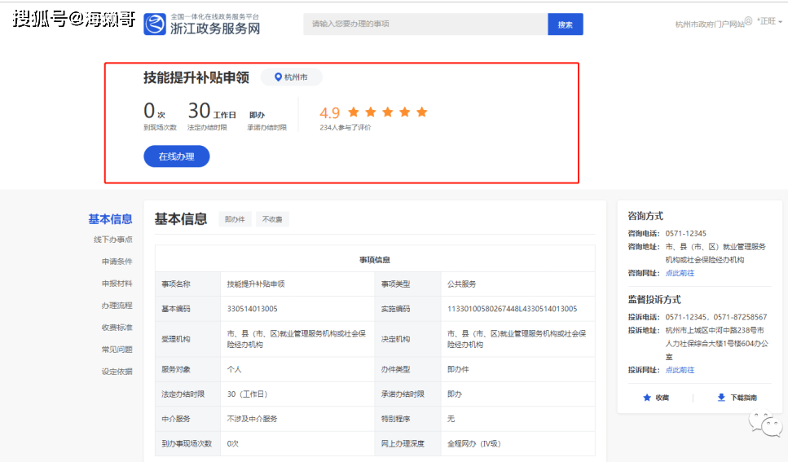Click the 即办件 tag label

click(235, 219)
